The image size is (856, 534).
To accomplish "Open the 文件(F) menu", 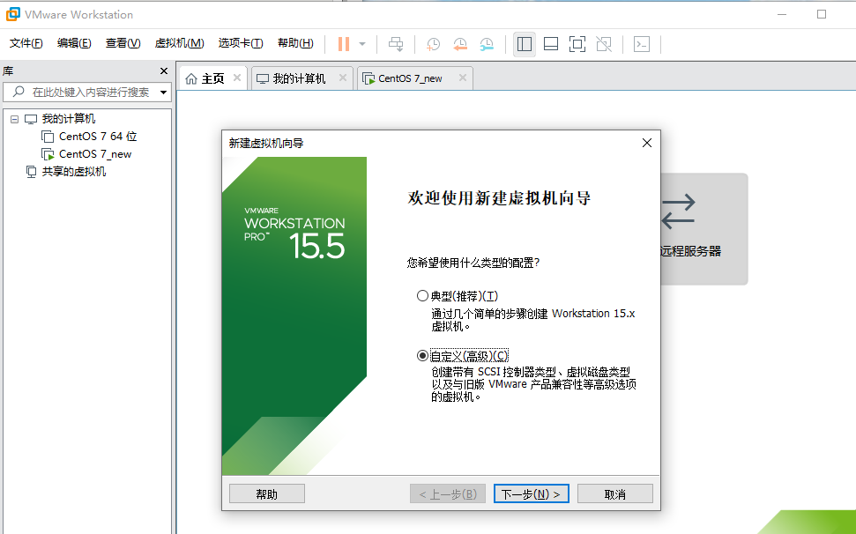I will coord(26,43).
